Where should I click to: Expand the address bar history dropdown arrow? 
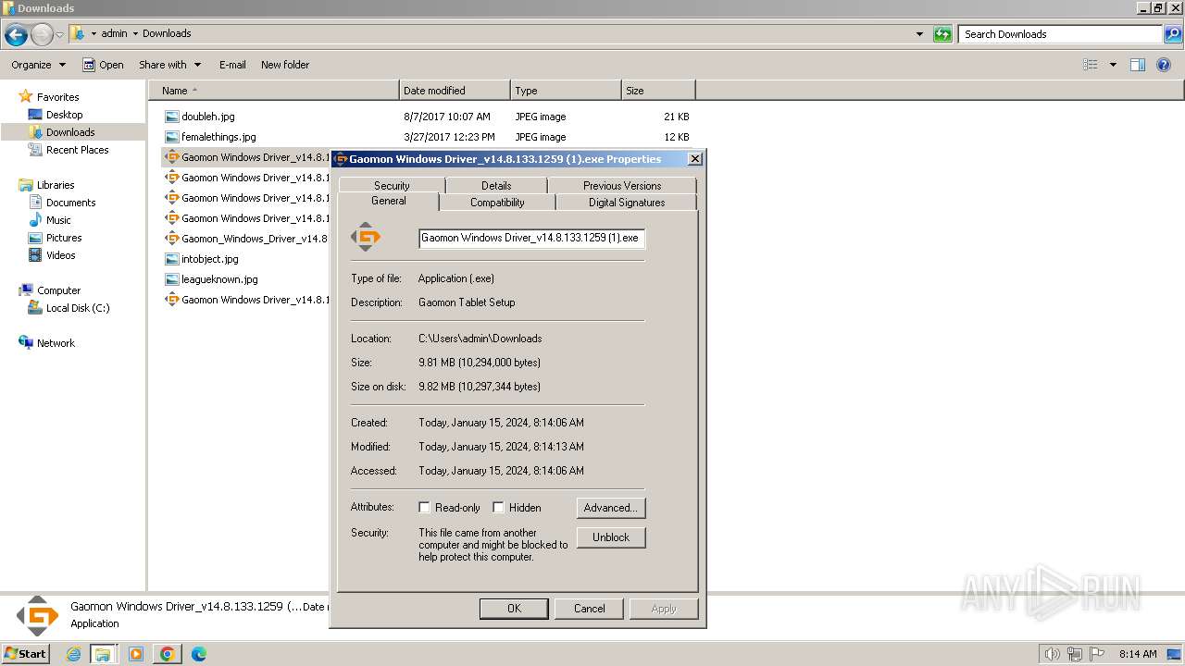coord(919,34)
